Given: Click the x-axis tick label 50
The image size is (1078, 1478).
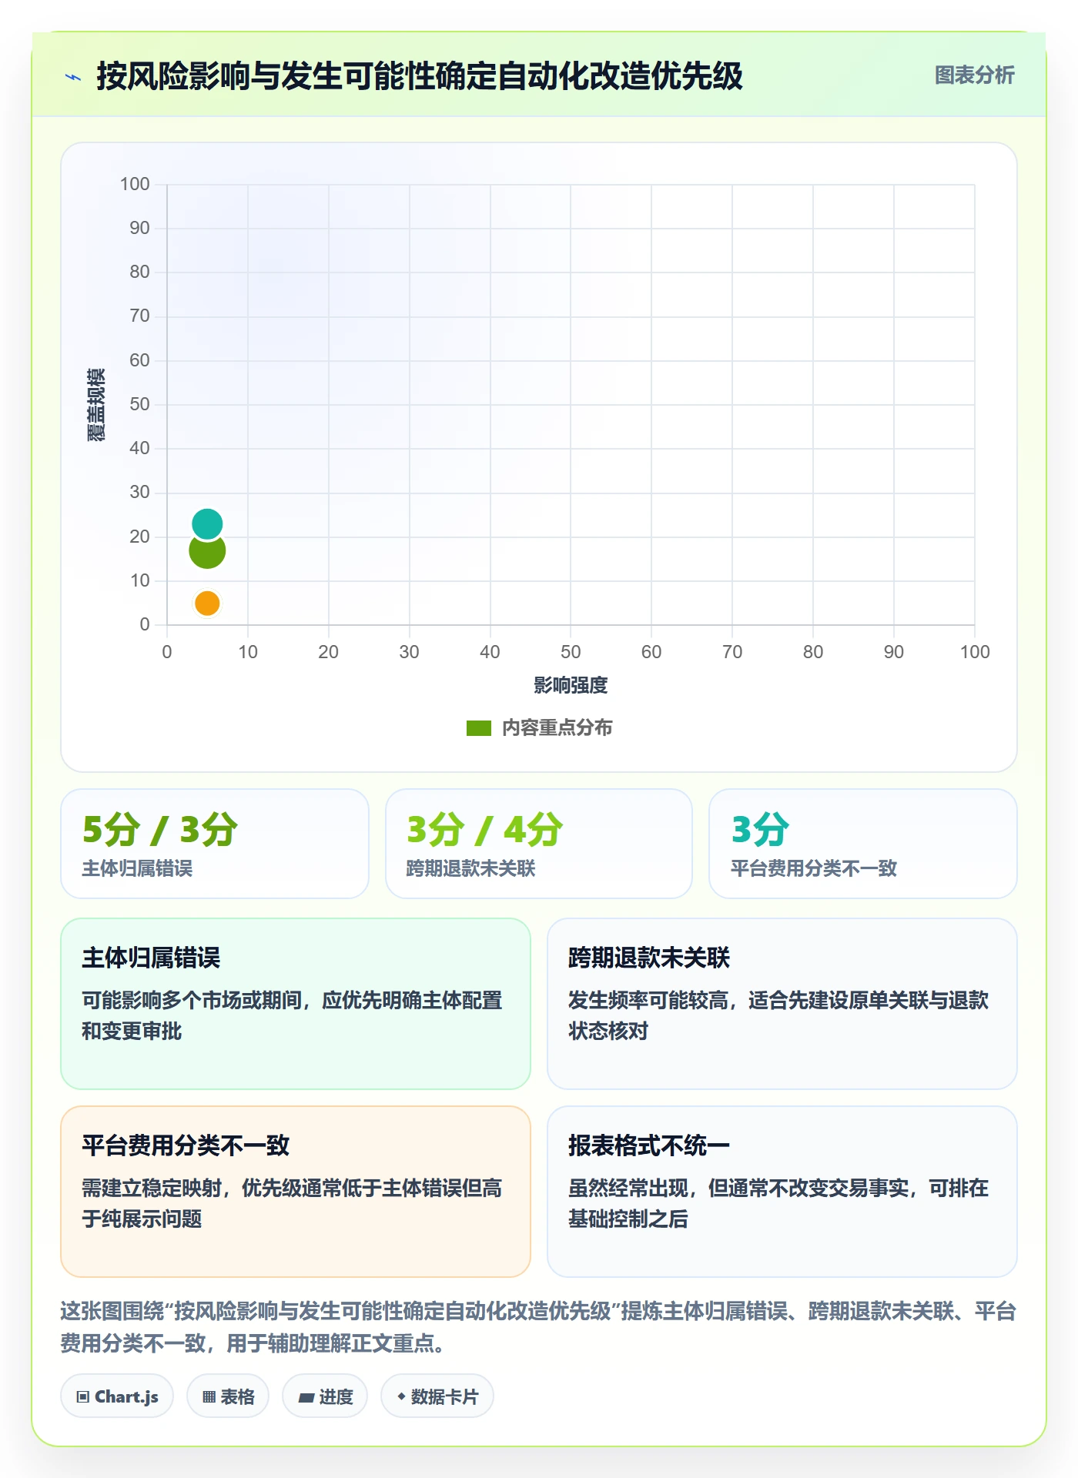Looking at the screenshot, I should 571,652.
